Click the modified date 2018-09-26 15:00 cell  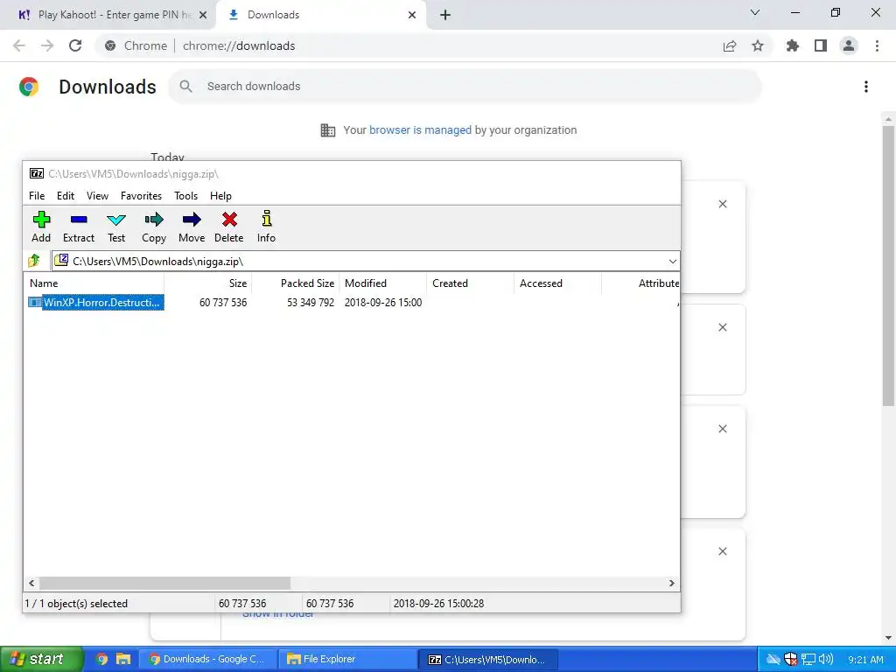[x=383, y=302]
